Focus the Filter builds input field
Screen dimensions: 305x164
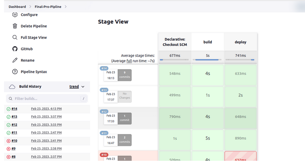(x=47, y=98)
